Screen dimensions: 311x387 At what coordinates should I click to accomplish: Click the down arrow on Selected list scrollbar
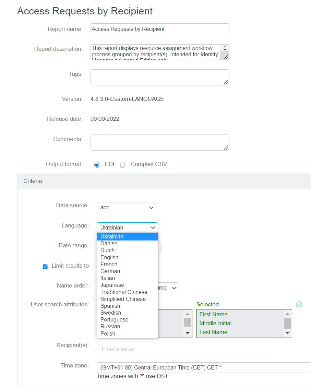[287, 332]
